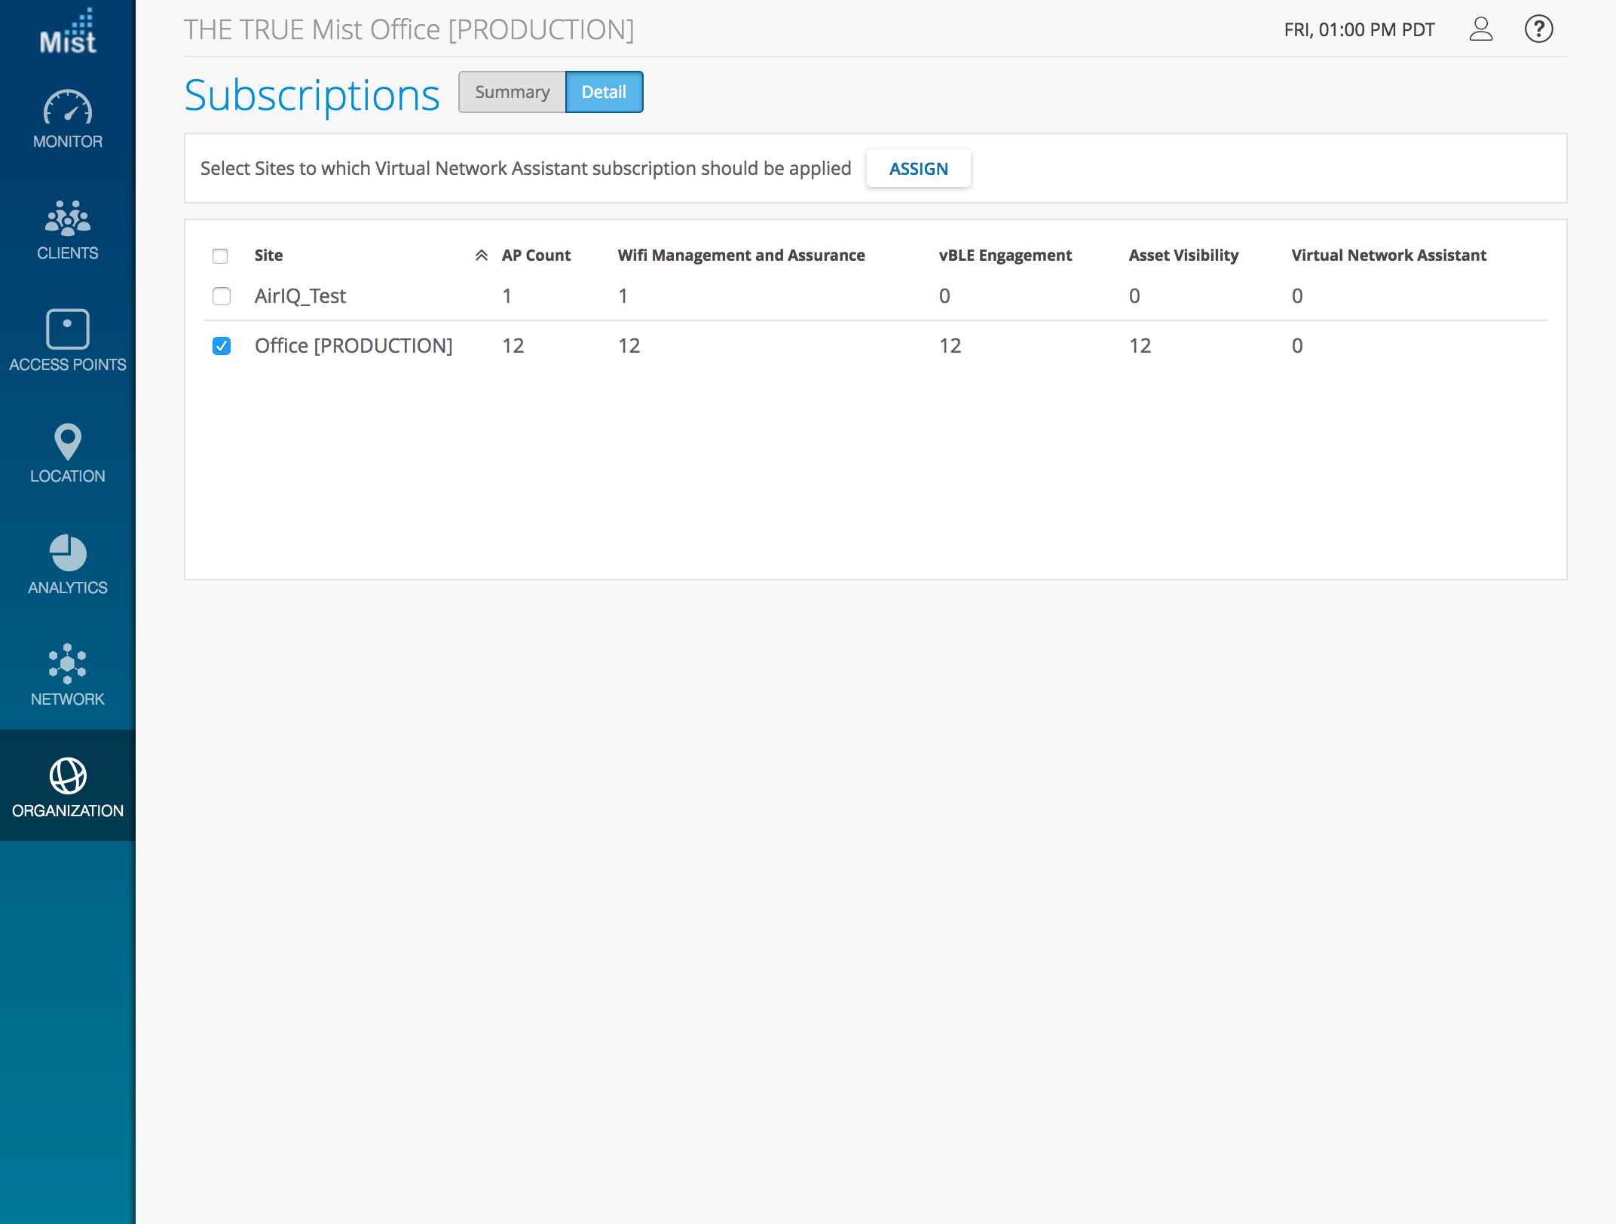The image size is (1616, 1224).
Task: Check the AirIQ_Test site checkbox
Action: point(222,296)
